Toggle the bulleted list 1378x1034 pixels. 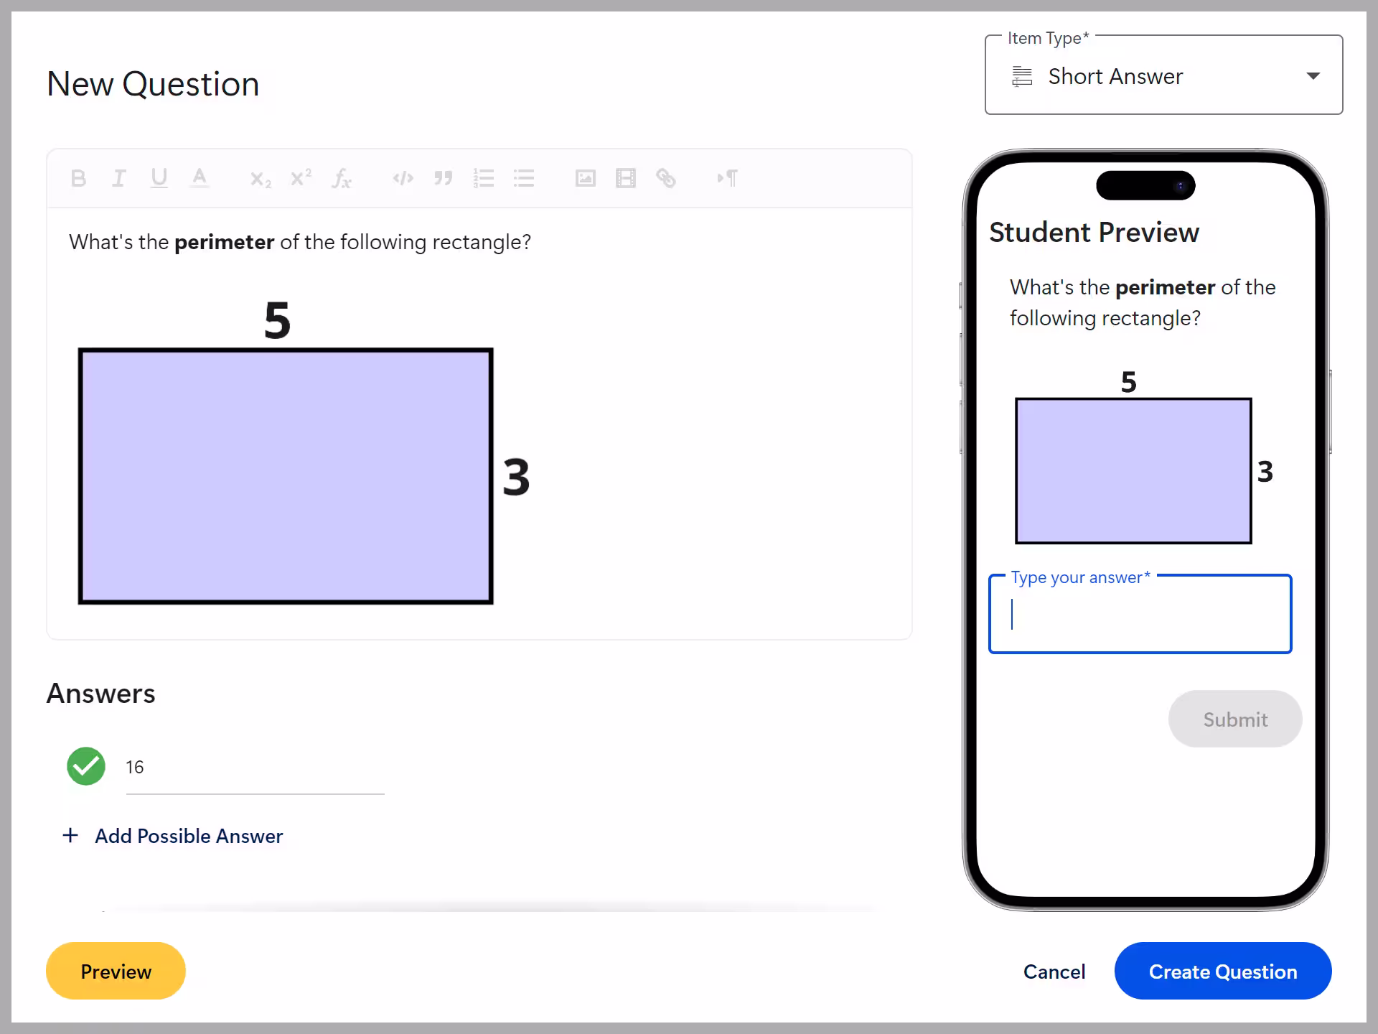click(524, 178)
